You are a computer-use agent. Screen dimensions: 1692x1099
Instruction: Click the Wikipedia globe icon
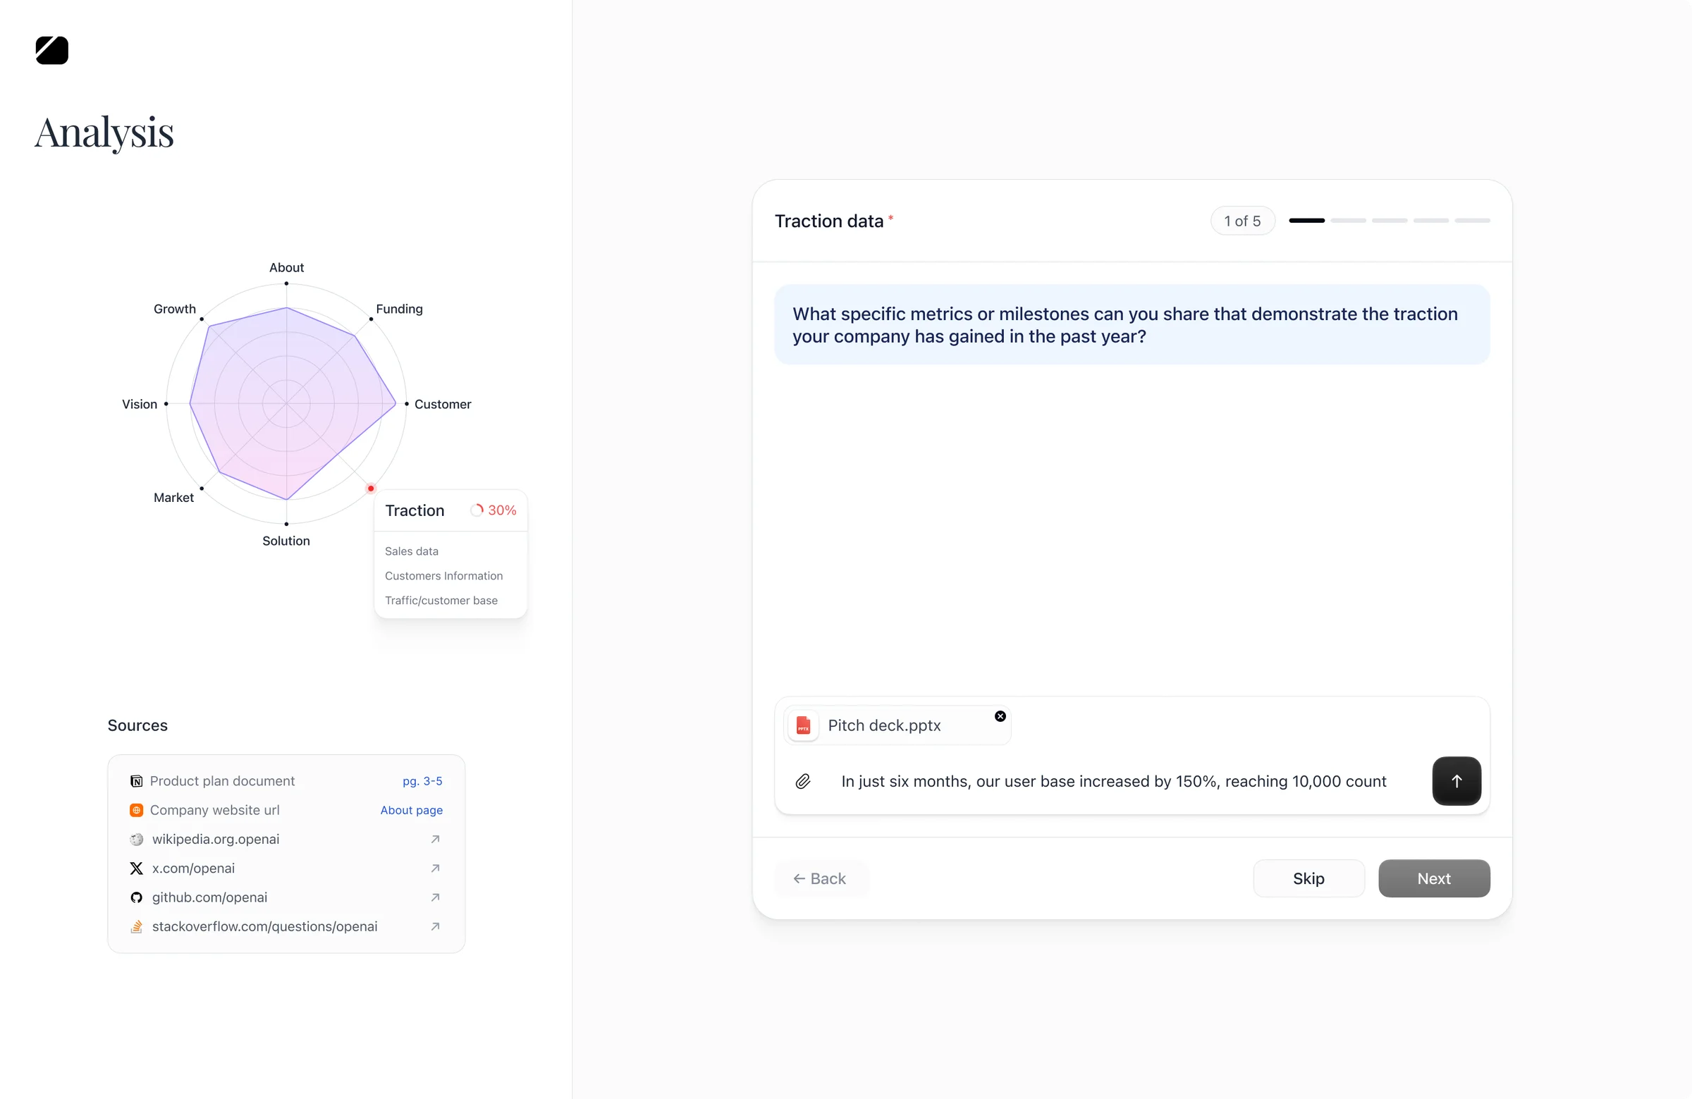(x=137, y=840)
